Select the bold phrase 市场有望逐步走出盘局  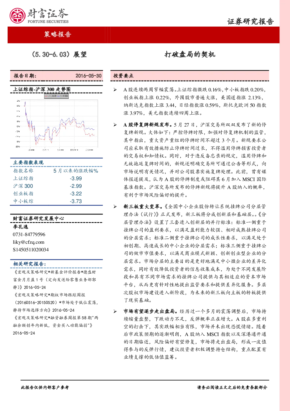coord(150,311)
